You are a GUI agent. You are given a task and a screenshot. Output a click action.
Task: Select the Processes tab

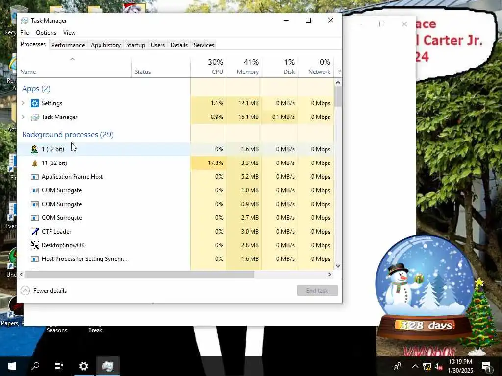pos(33,44)
